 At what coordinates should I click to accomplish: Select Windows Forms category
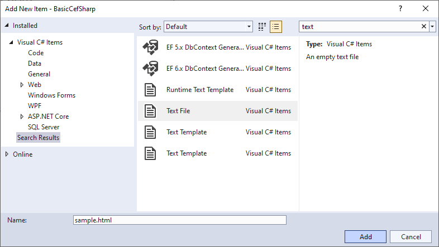51,95
